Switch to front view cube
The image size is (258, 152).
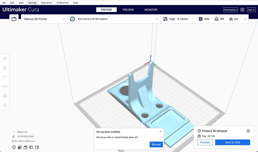coord(20,147)
